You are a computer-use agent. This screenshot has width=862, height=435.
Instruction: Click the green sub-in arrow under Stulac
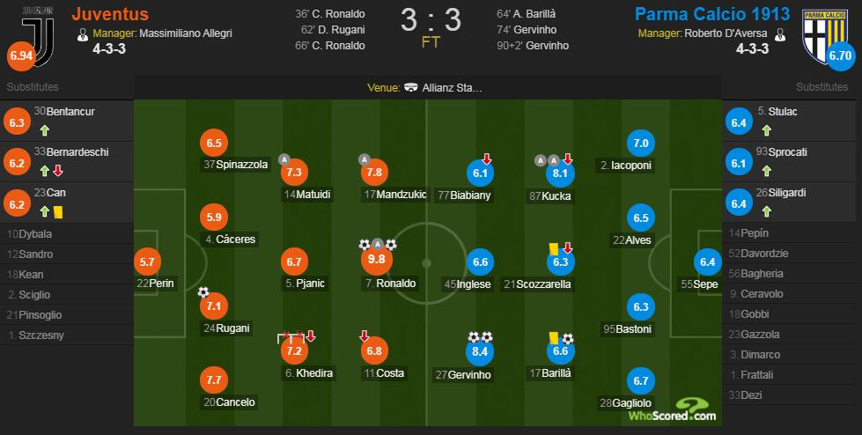(x=767, y=129)
